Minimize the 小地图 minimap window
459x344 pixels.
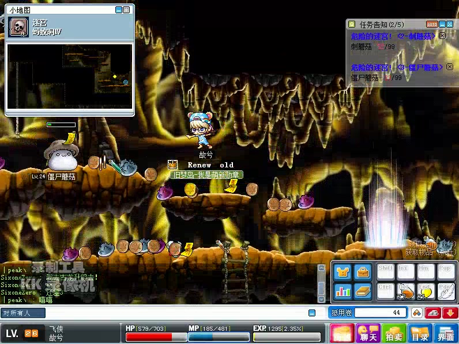pos(119,10)
